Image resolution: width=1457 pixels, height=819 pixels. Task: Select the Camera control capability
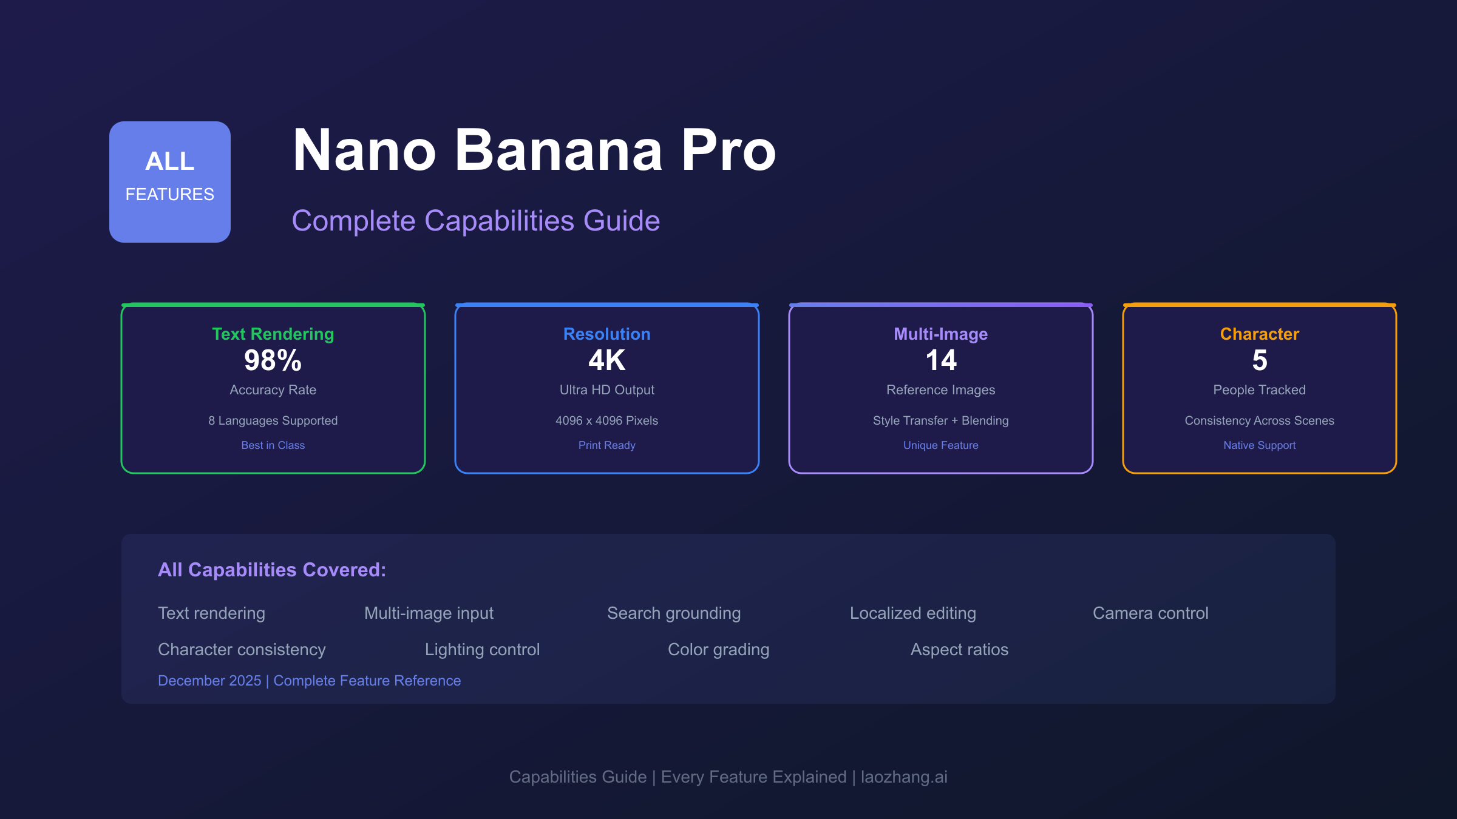click(x=1150, y=613)
